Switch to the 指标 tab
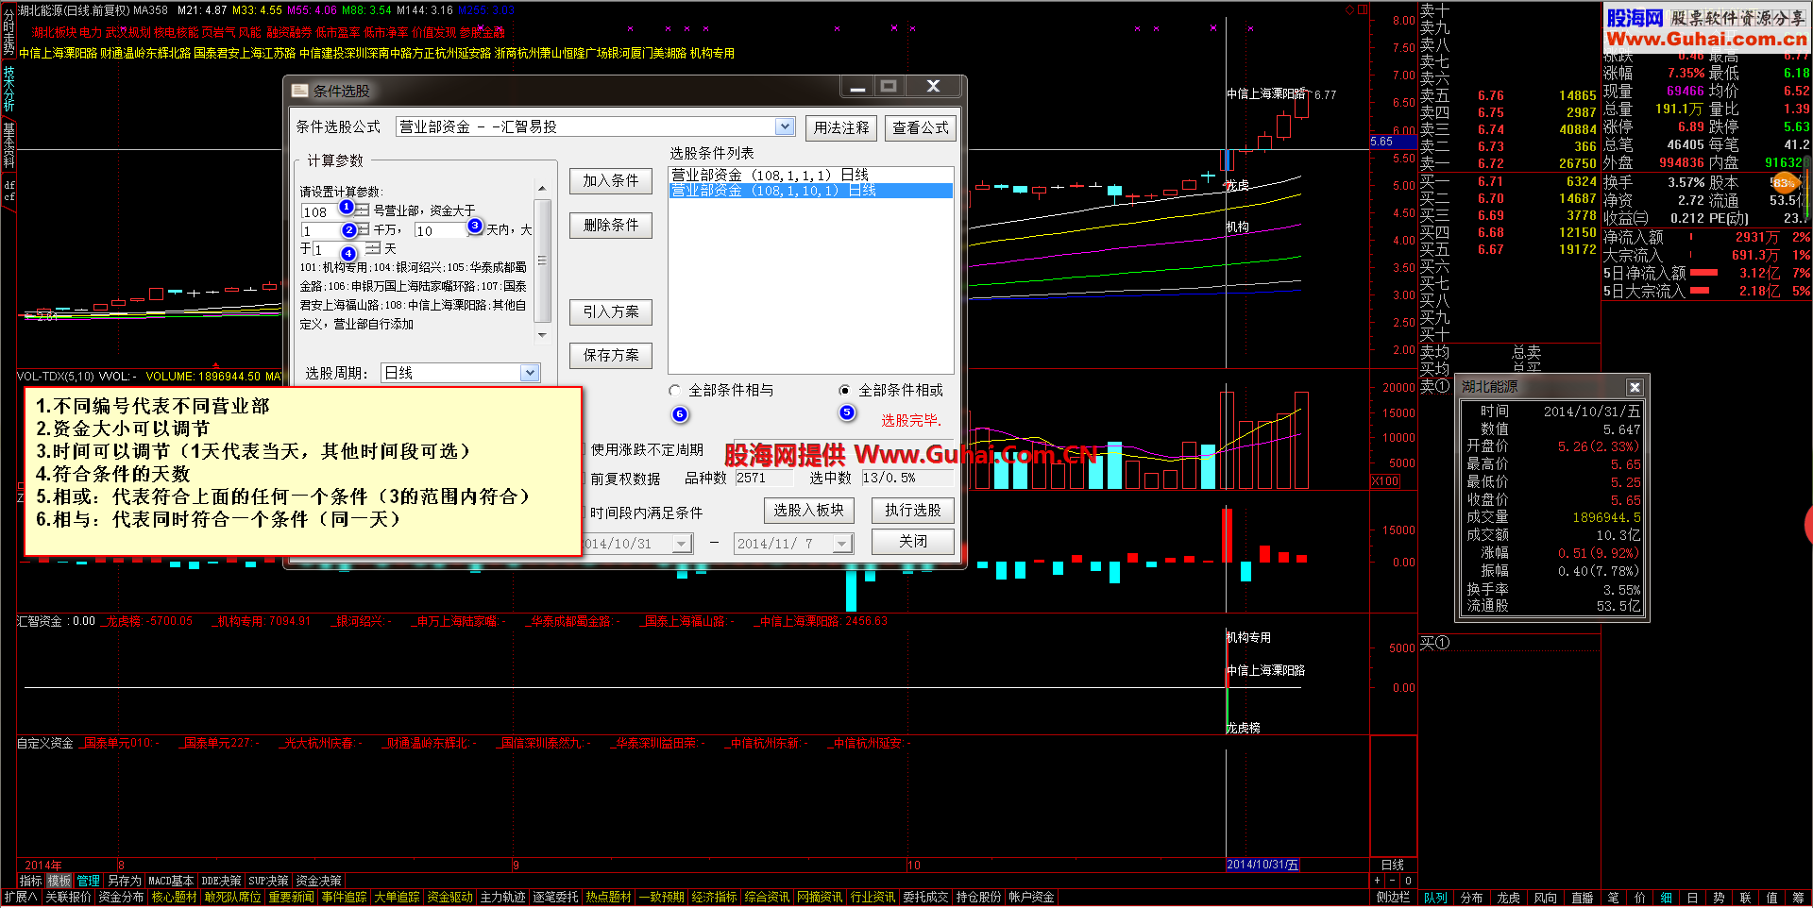 (30, 882)
